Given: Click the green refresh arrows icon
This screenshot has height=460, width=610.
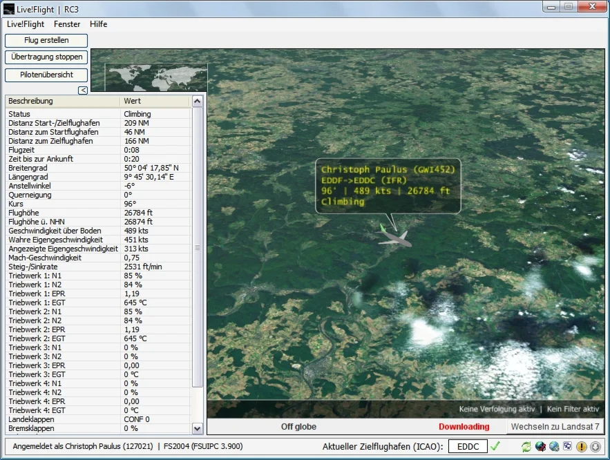Looking at the screenshot, I should (526, 447).
